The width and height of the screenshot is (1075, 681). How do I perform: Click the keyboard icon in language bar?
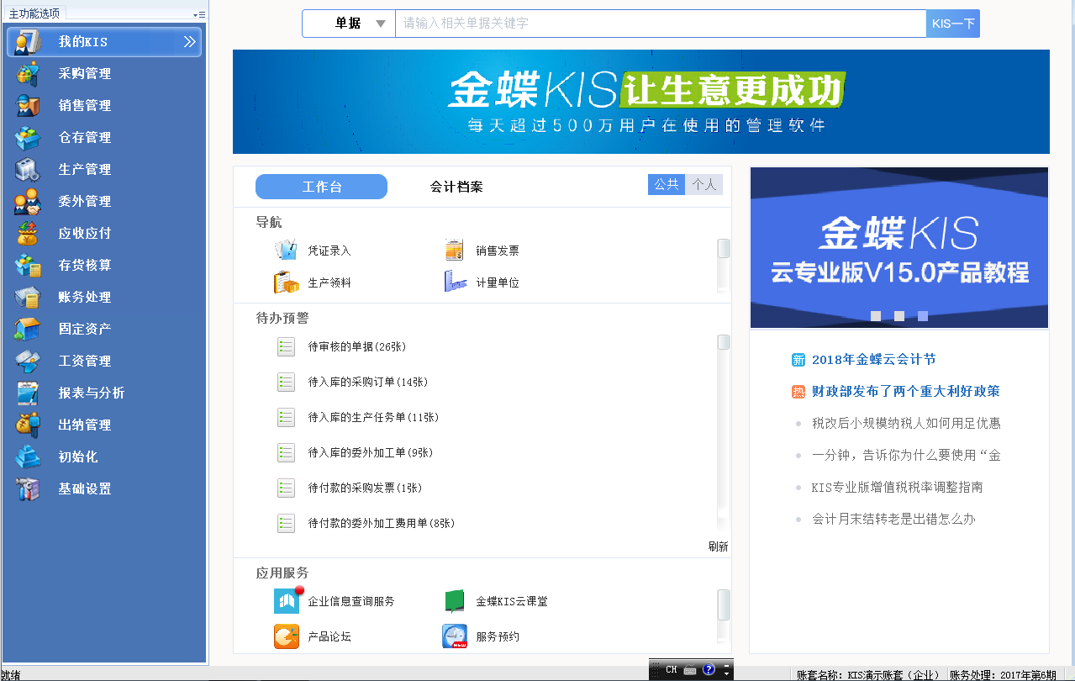pos(690,669)
